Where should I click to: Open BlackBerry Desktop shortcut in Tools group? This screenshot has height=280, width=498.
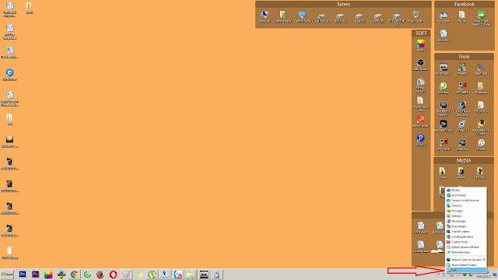point(444,108)
